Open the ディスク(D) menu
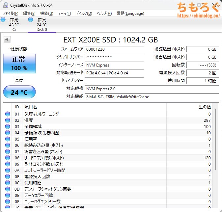This screenshot has width=222, height=212. 84,13
